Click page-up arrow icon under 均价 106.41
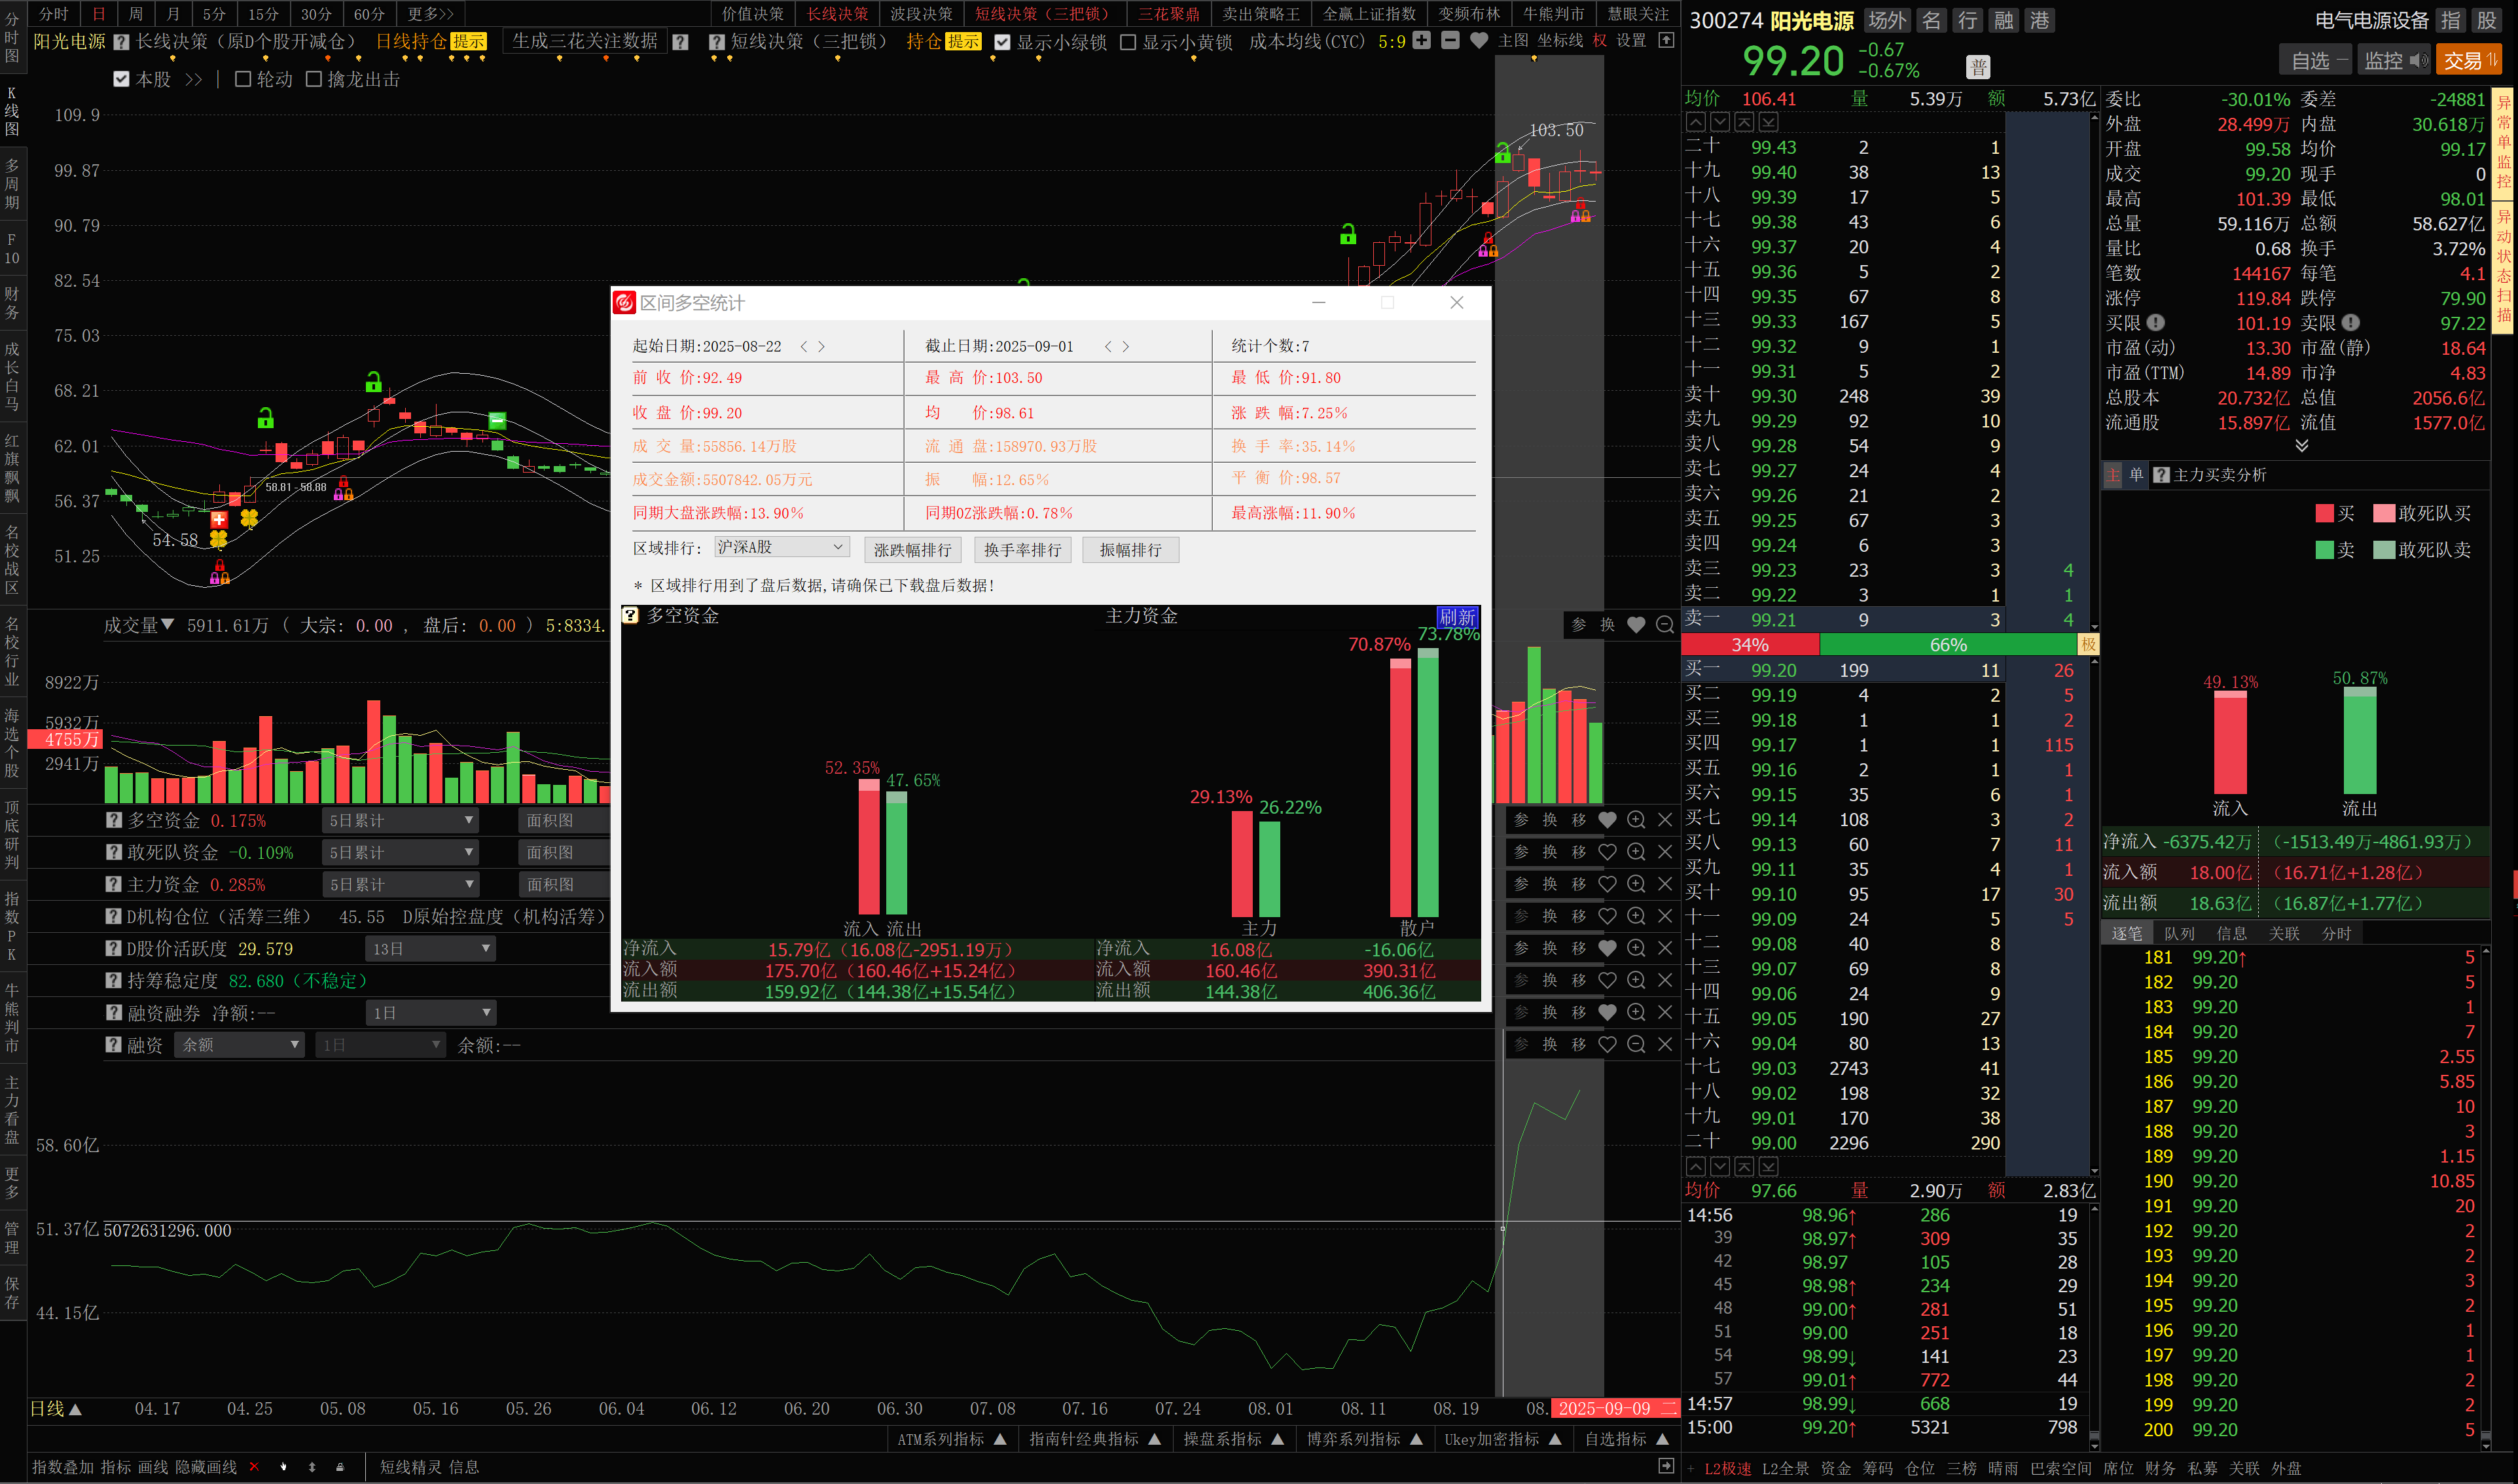 (1697, 122)
